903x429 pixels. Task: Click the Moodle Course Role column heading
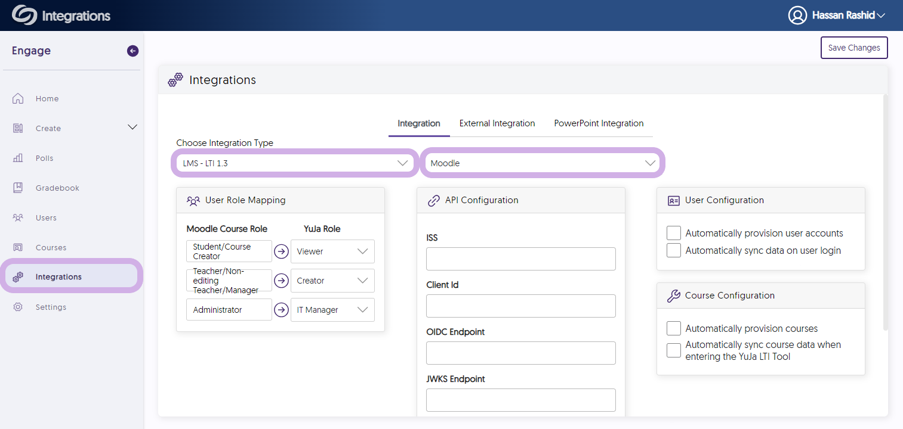[x=227, y=229]
